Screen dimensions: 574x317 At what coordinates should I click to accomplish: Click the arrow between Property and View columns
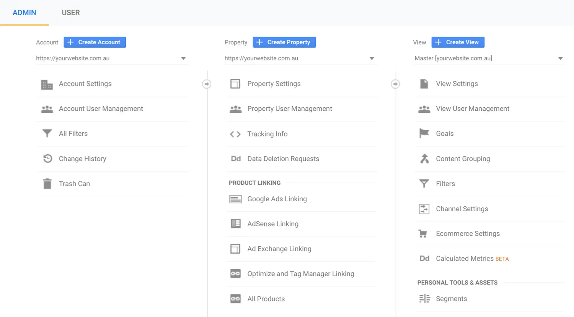point(395,84)
